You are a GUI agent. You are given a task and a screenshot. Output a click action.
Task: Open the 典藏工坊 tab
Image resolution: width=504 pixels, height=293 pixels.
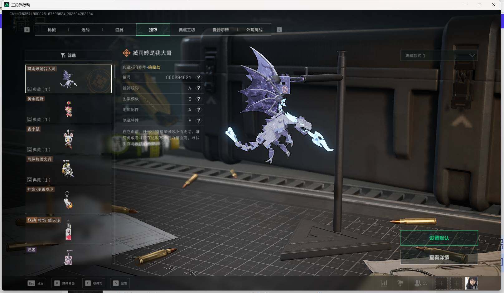(x=187, y=30)
